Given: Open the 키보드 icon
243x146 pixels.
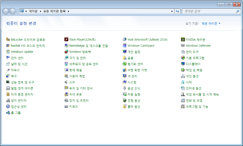Looking at the screenshot, I should point(66,106).
